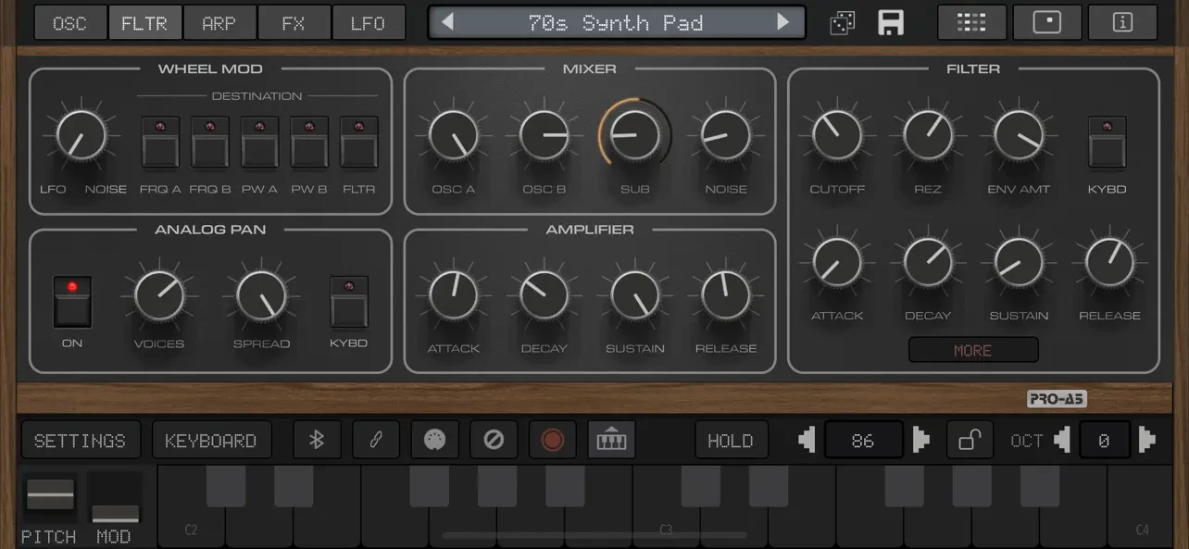Click the filter RELEASE knob
This screenshot has height=549, width=1189.
[x=1109, y=263]
